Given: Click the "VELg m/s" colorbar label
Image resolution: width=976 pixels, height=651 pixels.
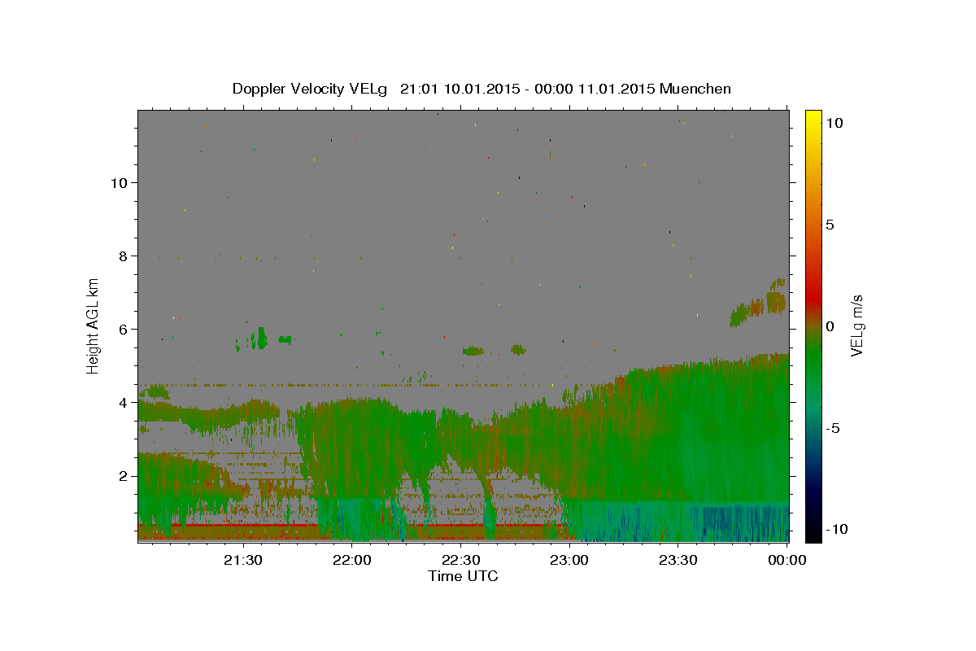Looking at the screenshot, I should pos(856,325).
